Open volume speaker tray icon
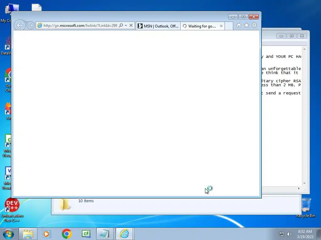Image resolution: width=321 pixels, height=240 pixels. tap(289, 234)
